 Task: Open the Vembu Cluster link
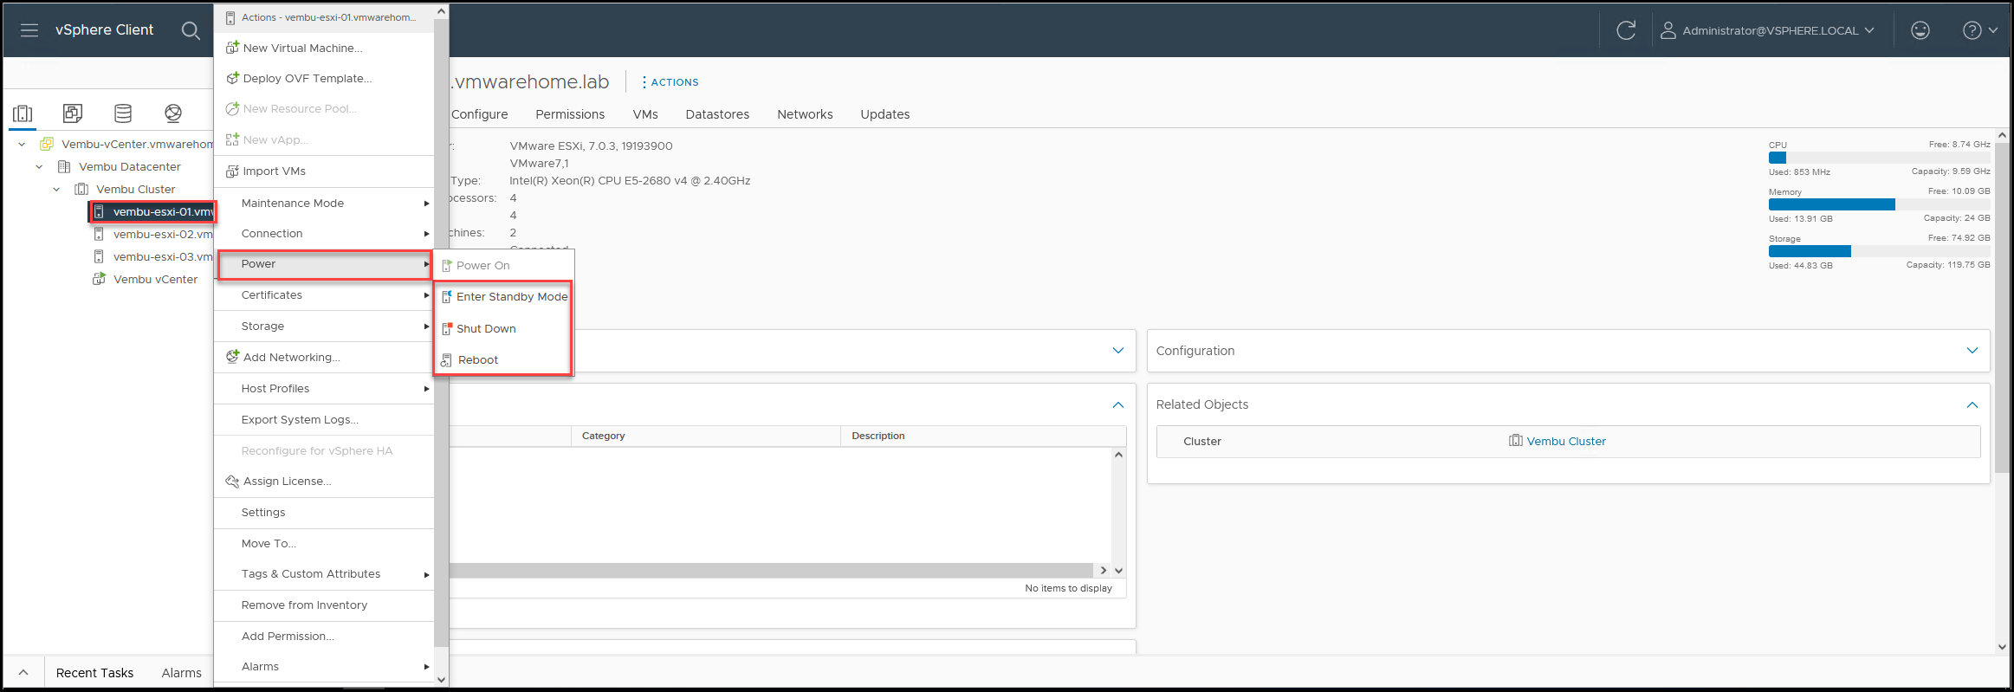click(1566, 441)
